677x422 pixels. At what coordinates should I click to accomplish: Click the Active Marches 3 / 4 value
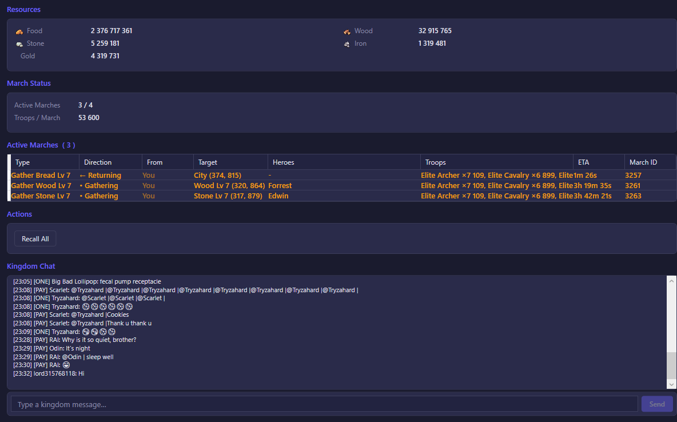(86, 105)
